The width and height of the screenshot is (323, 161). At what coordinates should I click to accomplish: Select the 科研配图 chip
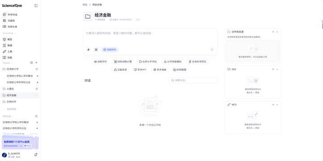coord(179,70)
